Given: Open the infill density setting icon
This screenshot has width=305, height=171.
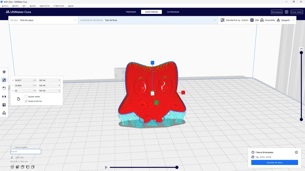Looking at the screenshot, I should [252, 20].
